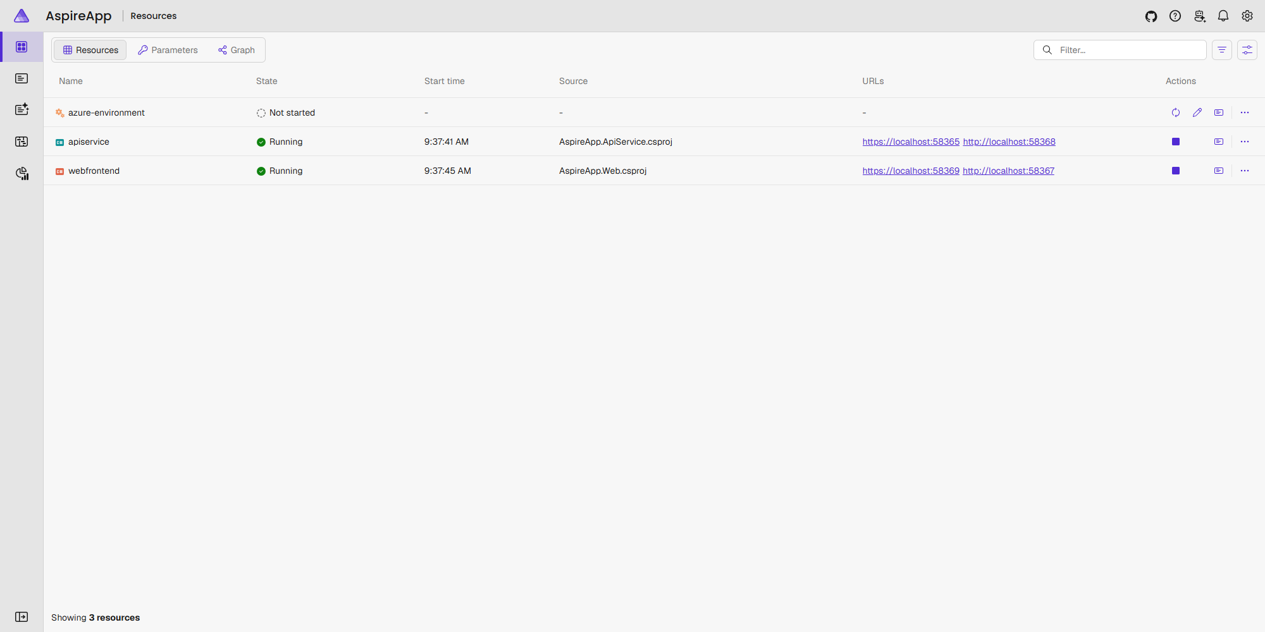View console logs for webfrontend

(x=1219, y=171)
